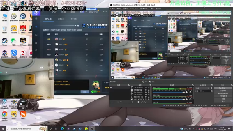
Task: Move the scene down in OBS
Action: click(x=121, y=102)
